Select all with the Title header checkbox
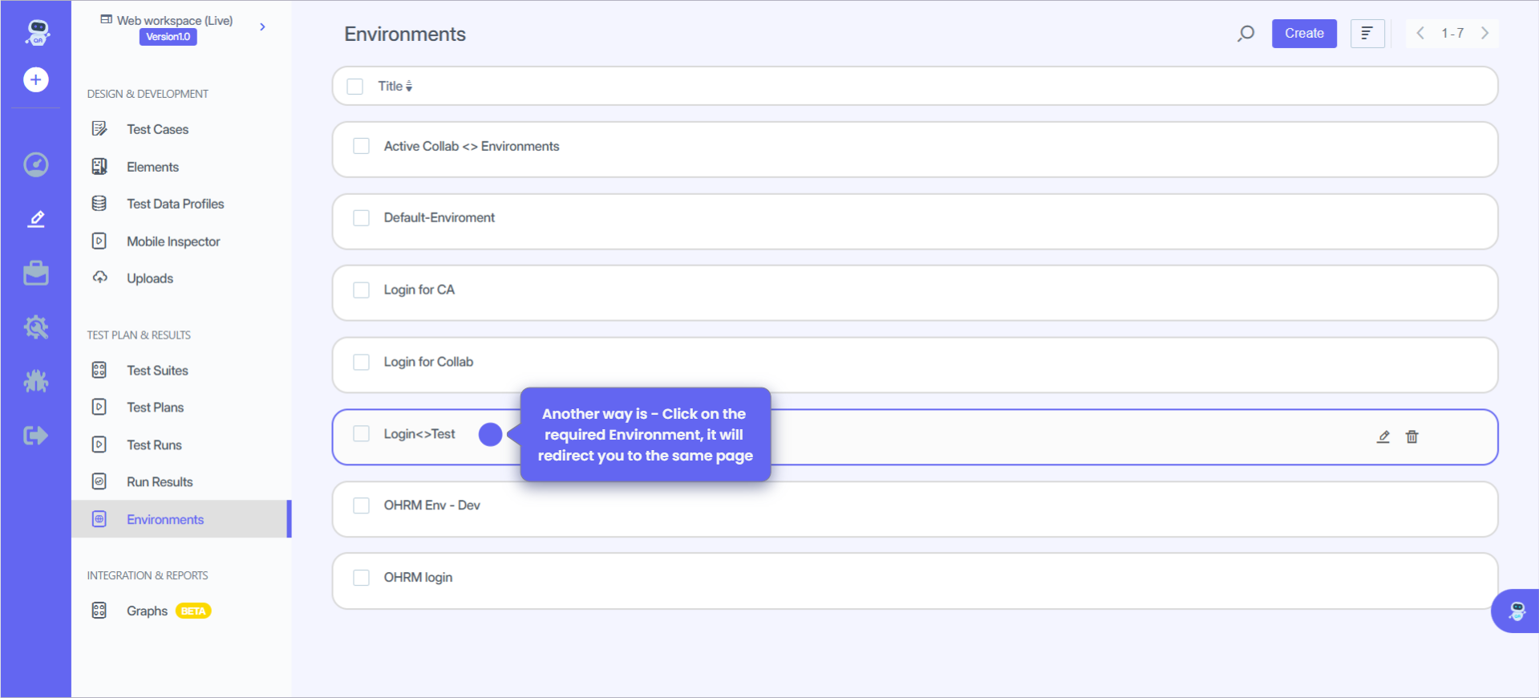The image size is (1539, 698). [355, 87]
